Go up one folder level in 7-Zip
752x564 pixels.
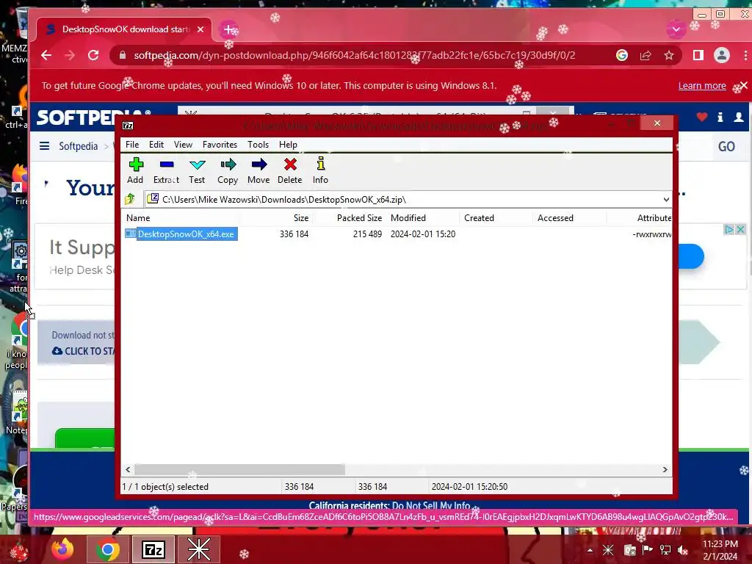coord(130,199)
